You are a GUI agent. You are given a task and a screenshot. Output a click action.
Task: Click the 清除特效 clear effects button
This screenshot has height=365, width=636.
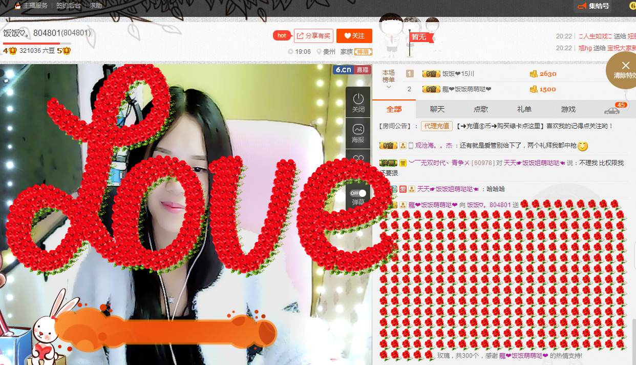coord(625,69)
